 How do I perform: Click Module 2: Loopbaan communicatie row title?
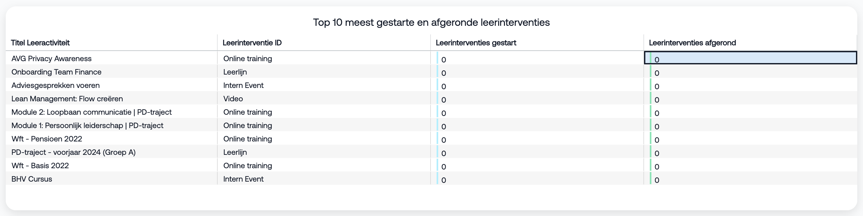(x=91, y=112)
